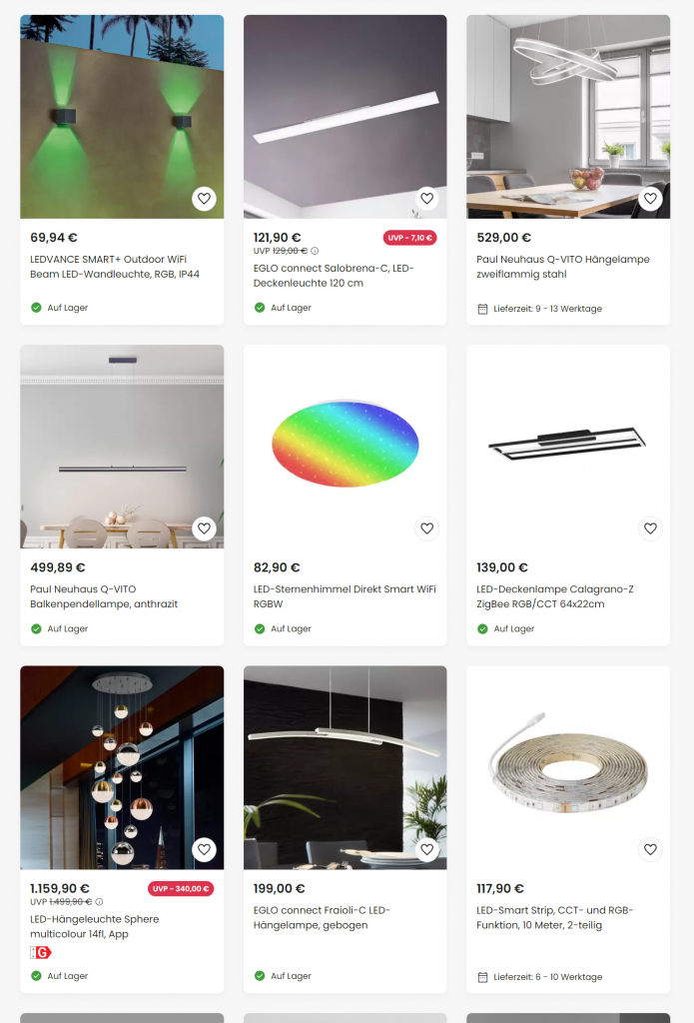Add Sphere Hängeleuchte to favorites
The height and width of the screenshot is (1023, 694).
[204, 849]
